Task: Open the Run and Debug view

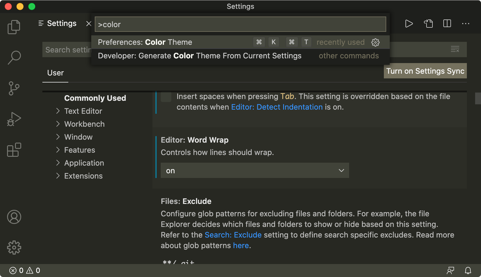Action: [x=14, y=119]
